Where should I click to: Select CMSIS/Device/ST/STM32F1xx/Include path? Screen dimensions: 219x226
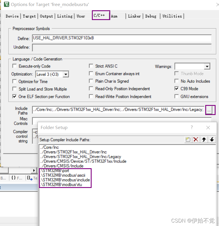point(83,161)
